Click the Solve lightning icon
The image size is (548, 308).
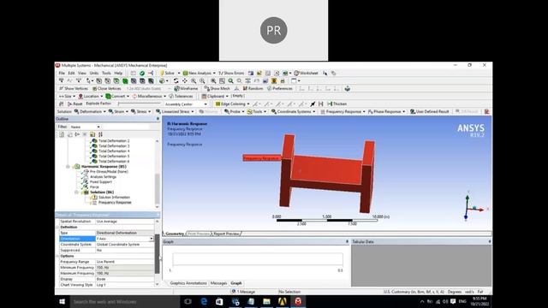pos(162,73)
